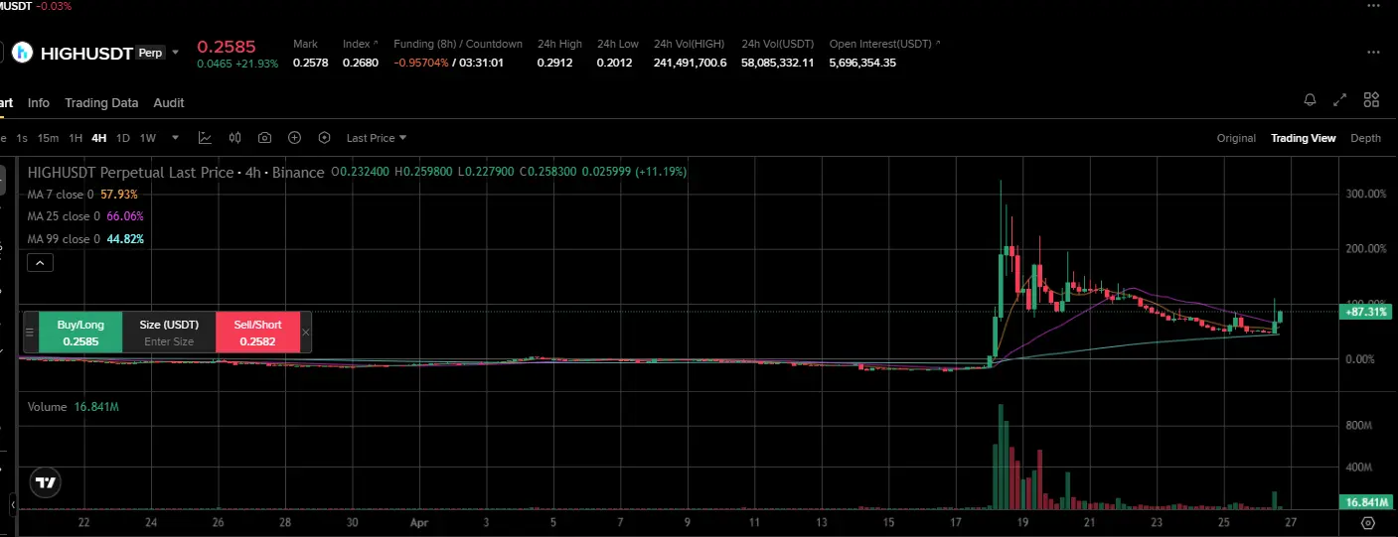This screenshot has width=1398, height=537.
Task: Switch to the Trading Data tab
Action: (101, 103)
